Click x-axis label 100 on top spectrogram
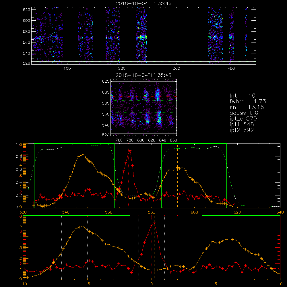287x287 pixels. 67,69
